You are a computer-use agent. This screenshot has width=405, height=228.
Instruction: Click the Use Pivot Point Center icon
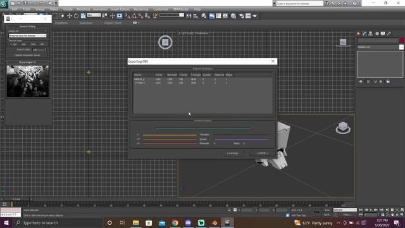[105, 16]
